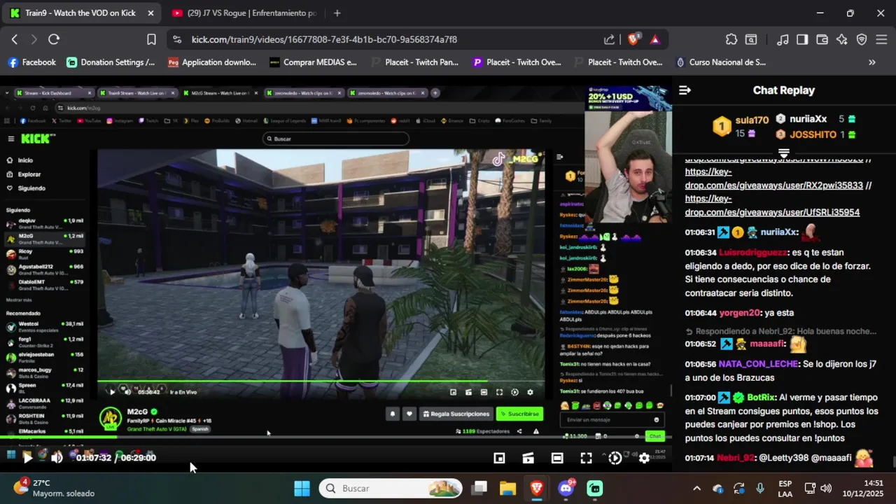Open the Brave Playlist music icon
The width and height of the screenshot is (896, 504).
(x=783, y=40)
